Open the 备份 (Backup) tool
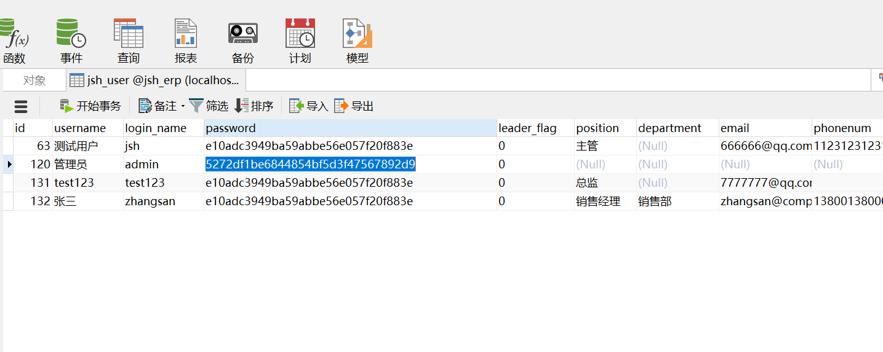This screenshot has width=883, height=352. click(x=243, y=41)
